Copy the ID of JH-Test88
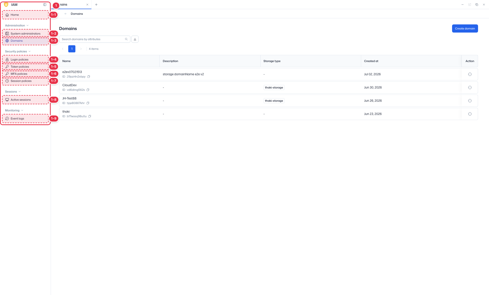Image resolution: width=489 pixels, height=295 pixels. [88, 103]
